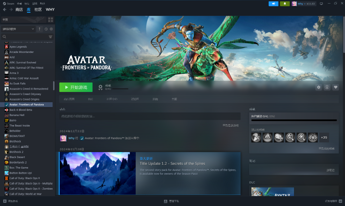Click the library search field
The width and height of the screenshot is (345, 206).
pyautogui.click(x=27, y=36)
